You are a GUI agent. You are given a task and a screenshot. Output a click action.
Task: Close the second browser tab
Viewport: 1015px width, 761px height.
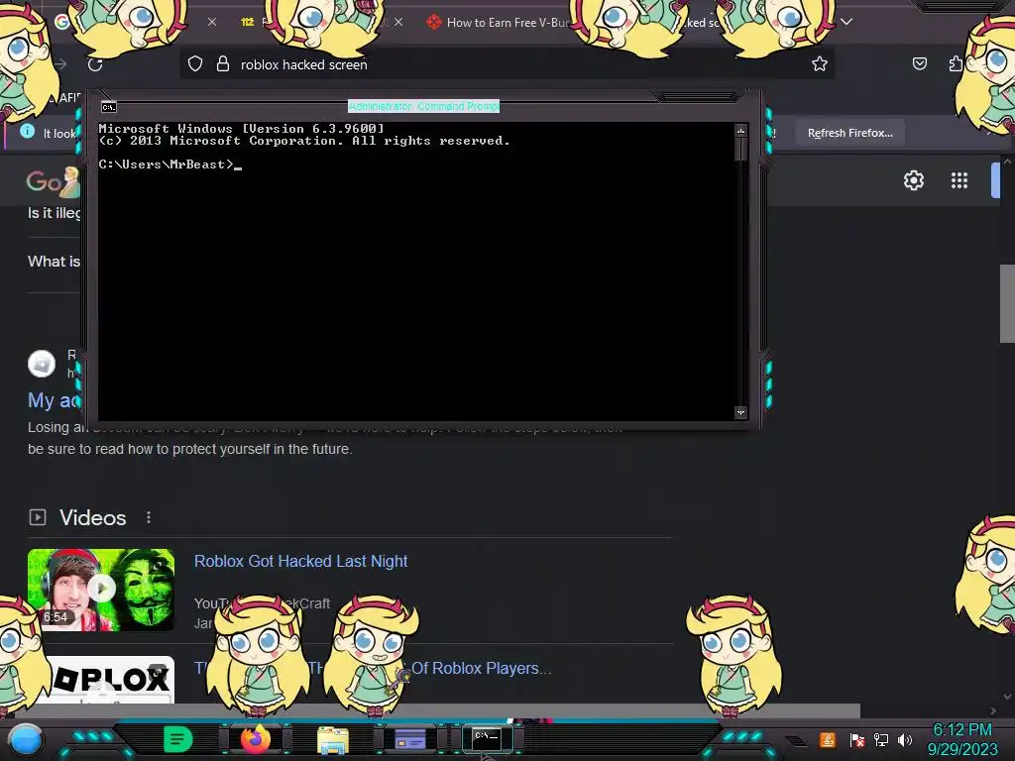click(x=398, y=22)
